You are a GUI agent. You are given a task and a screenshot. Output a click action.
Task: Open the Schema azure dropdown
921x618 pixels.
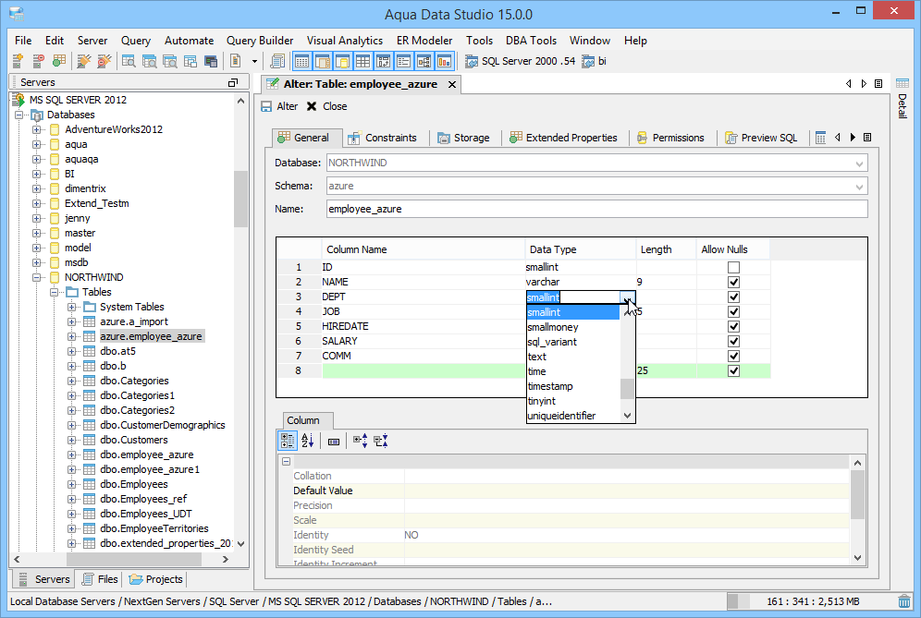click(859, 187)
